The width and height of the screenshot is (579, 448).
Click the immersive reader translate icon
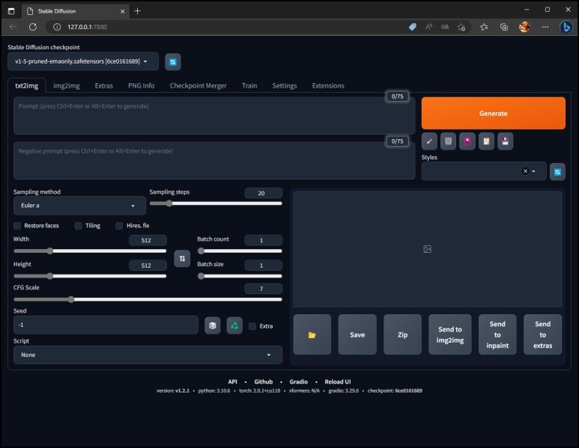click(445, 27)
